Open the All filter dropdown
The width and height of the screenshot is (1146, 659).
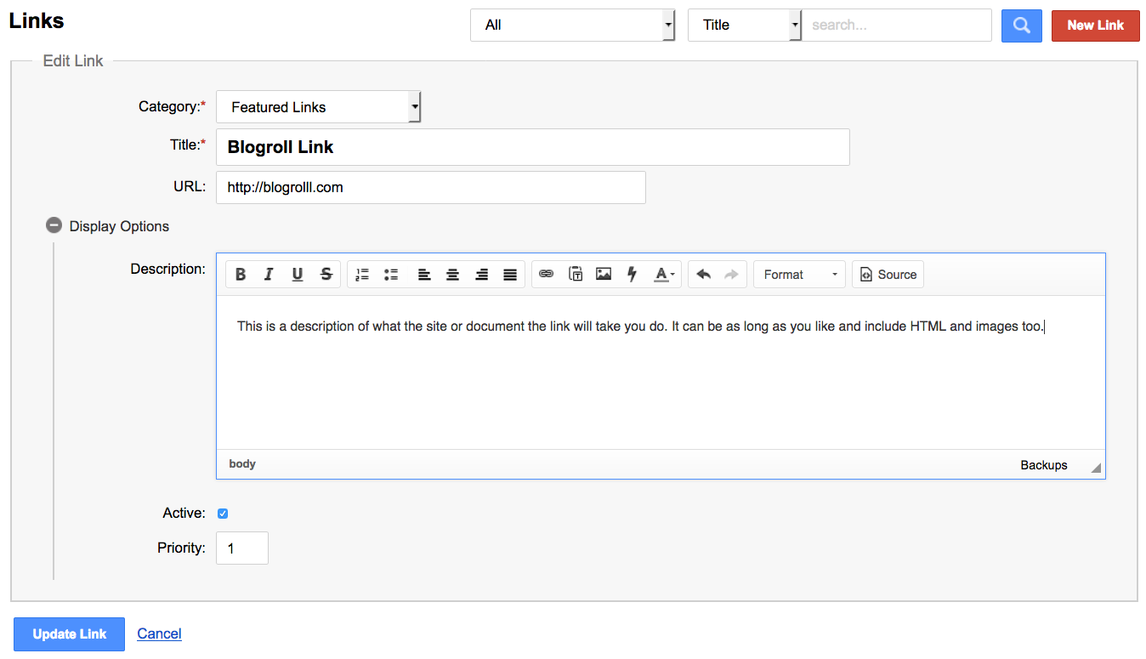572,26
